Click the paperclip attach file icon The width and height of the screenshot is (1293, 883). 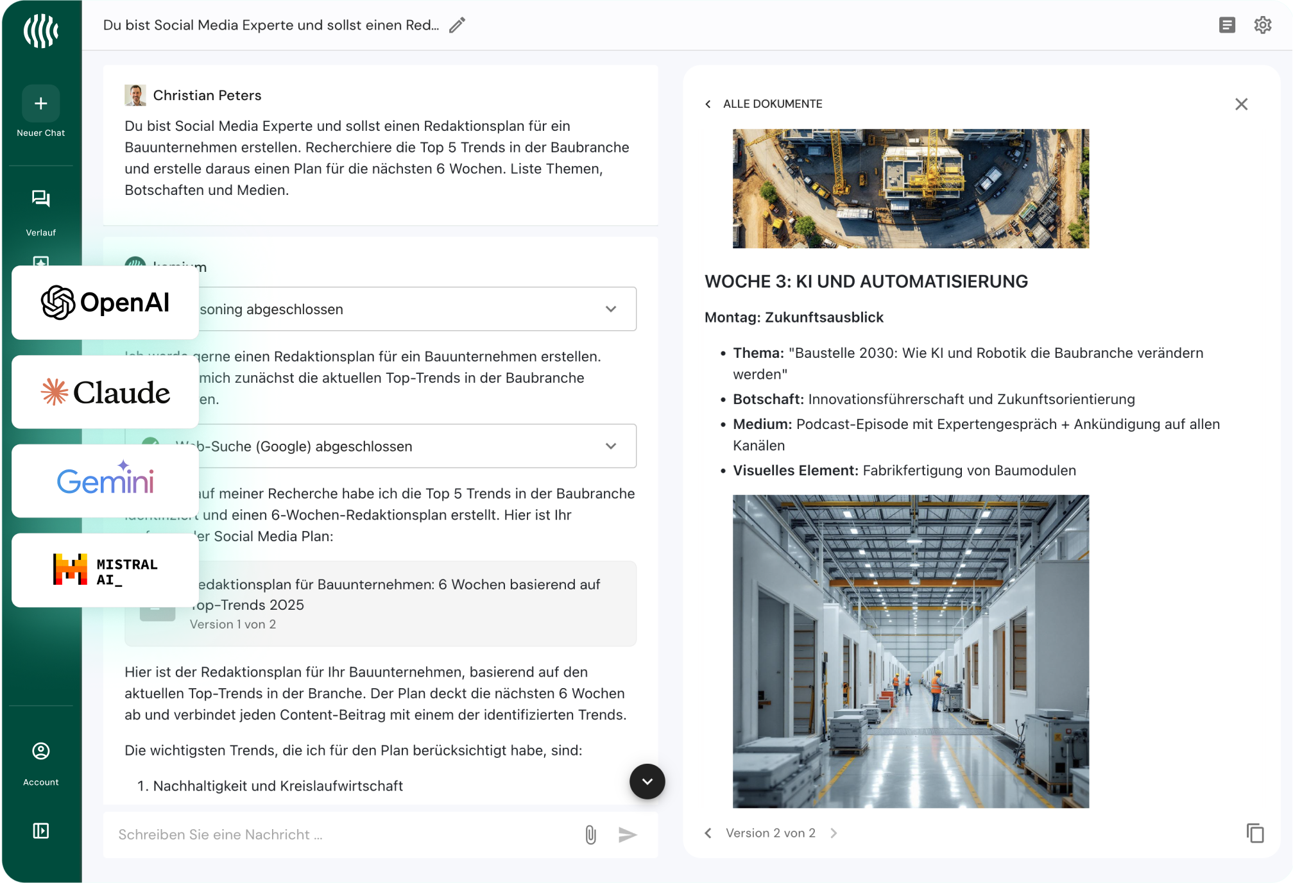590,834
